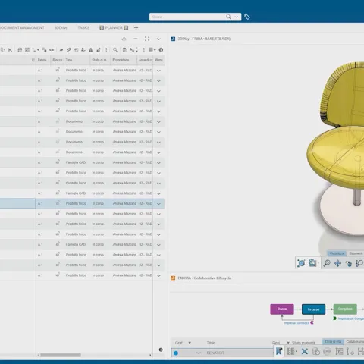Screen dimensions: 364x364
Task: Click the home icon in panel header
Action: pyautogui.click(x=124, y=39)
